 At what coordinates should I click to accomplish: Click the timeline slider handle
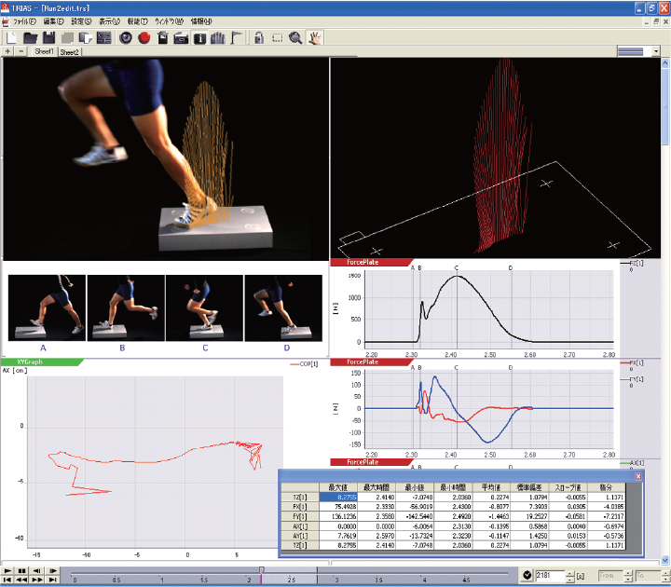pos(262,570)
